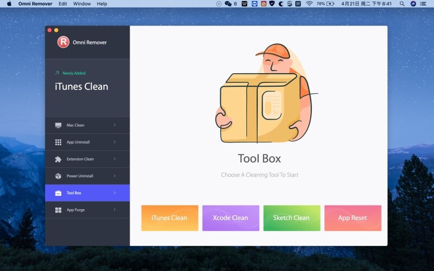Expand Extension Clean chevron arrow

pos(114,159)
